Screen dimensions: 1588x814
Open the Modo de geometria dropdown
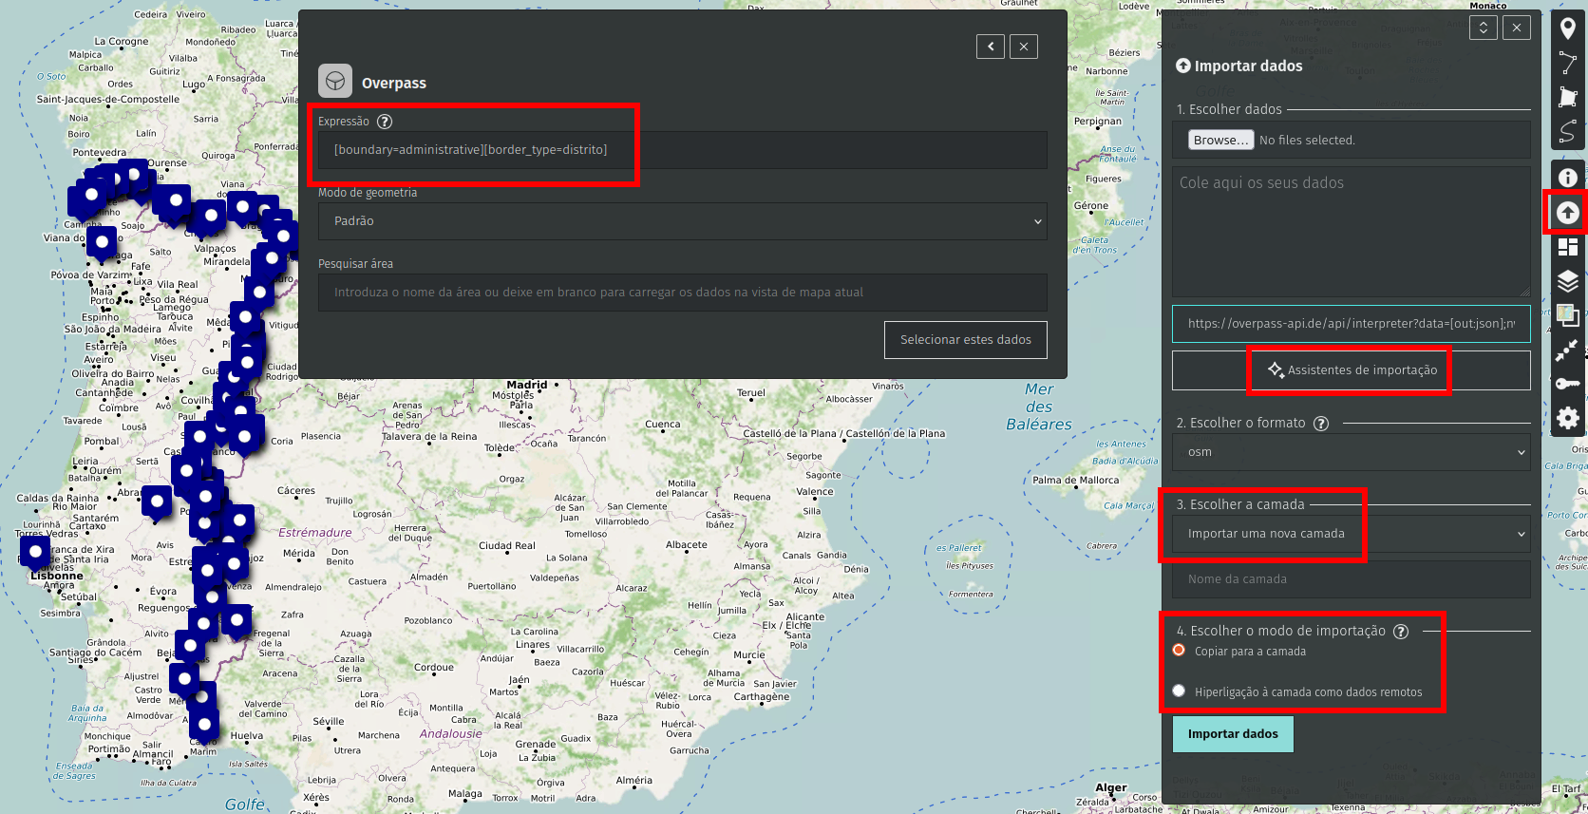point(682,221)
